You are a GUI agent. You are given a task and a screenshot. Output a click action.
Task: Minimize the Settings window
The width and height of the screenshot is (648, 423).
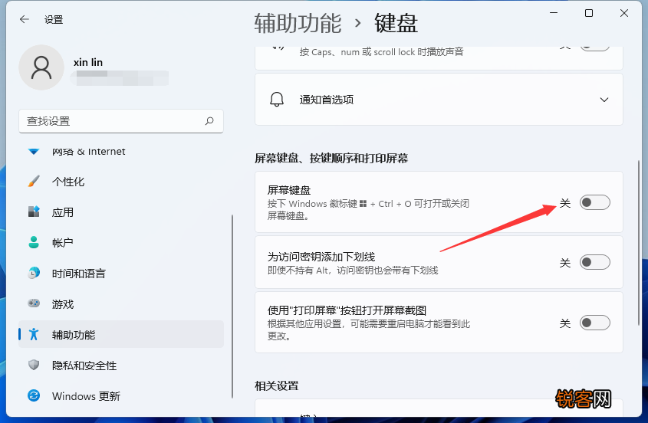(x=554, y=13)
